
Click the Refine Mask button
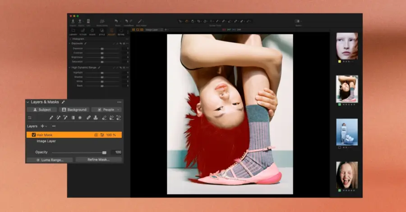tap(98, 160)
